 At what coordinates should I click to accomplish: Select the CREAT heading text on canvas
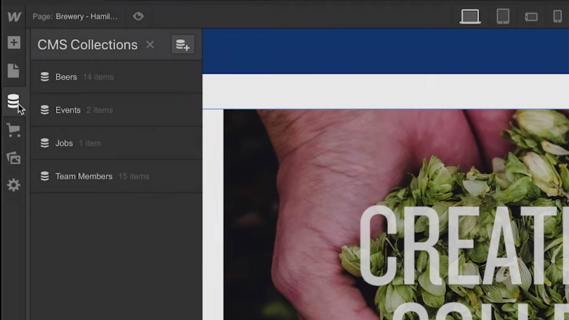(464, 246)
